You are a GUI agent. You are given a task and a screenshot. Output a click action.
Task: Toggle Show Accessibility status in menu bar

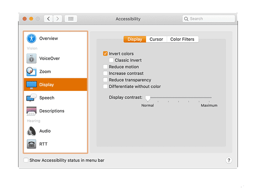(26, 160)
